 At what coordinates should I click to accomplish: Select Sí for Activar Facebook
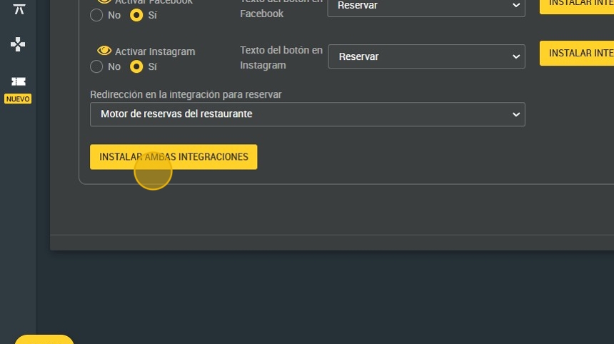coord(136,15)
